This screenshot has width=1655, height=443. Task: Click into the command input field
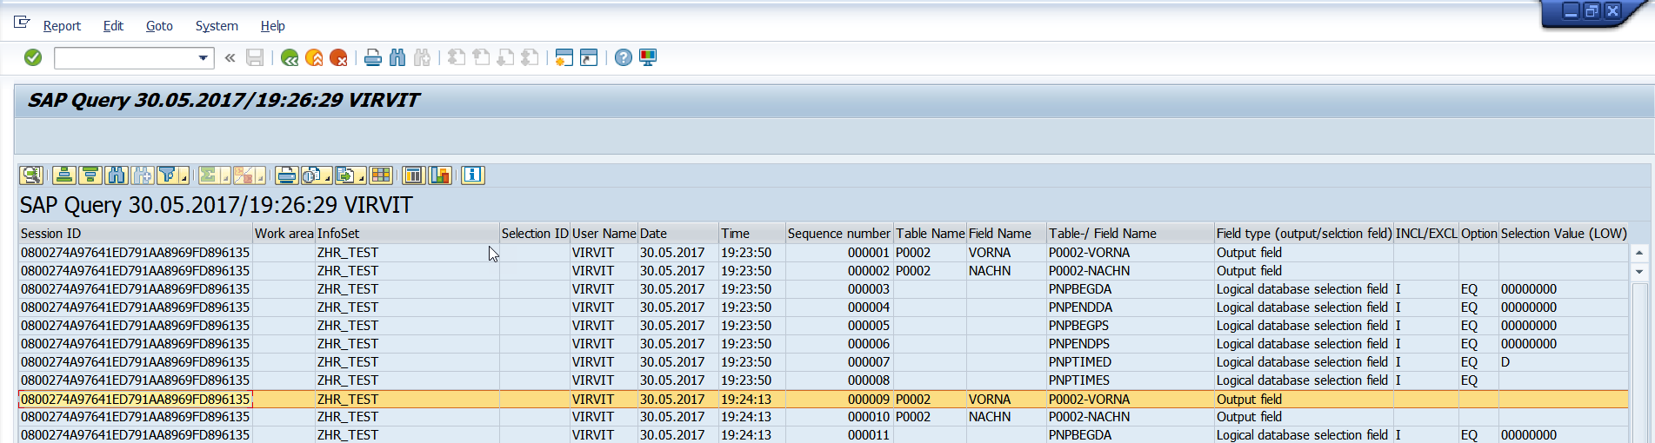point(125,58)
